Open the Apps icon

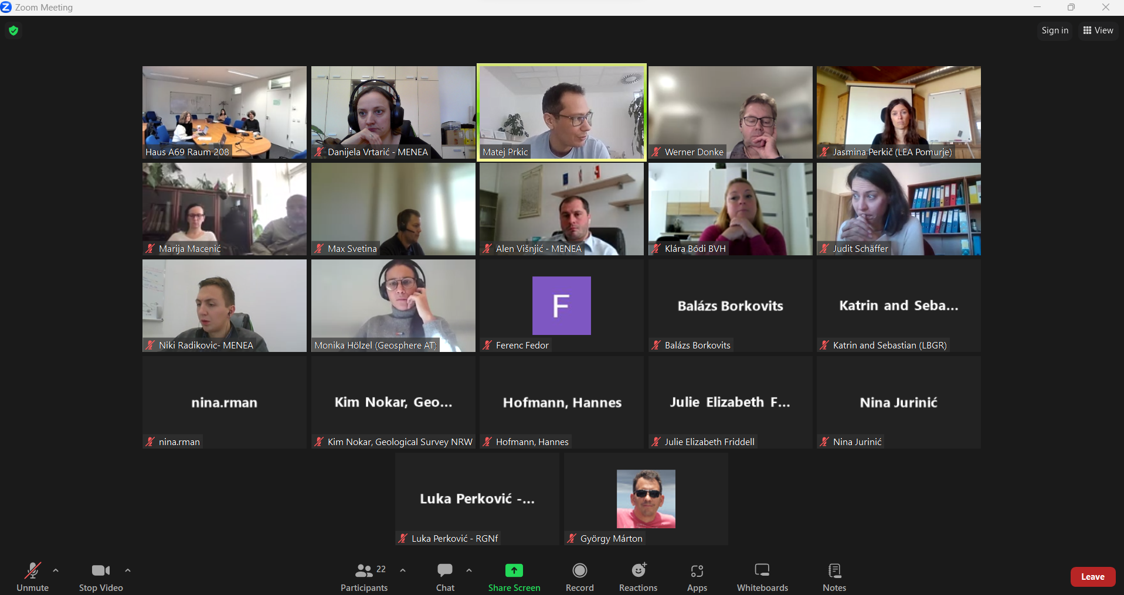point(697,571)
